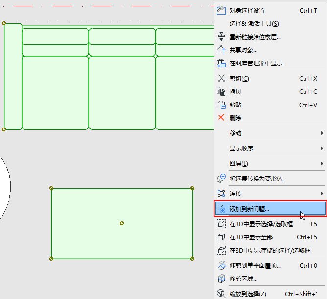This screenshot has height=299, width=327.
Task: Choose 选择& 激活工具(S)
Action: [270, 24]
